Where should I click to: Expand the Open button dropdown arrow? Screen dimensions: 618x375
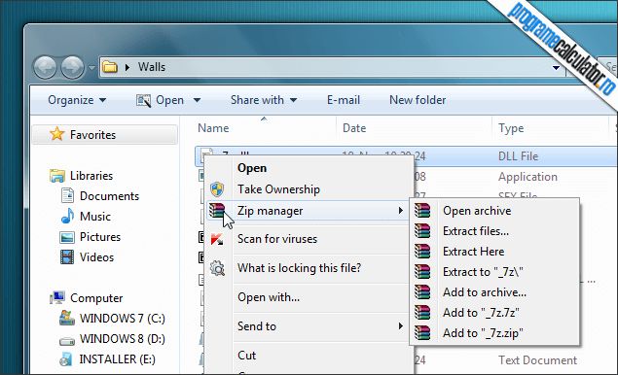[197, 100]
